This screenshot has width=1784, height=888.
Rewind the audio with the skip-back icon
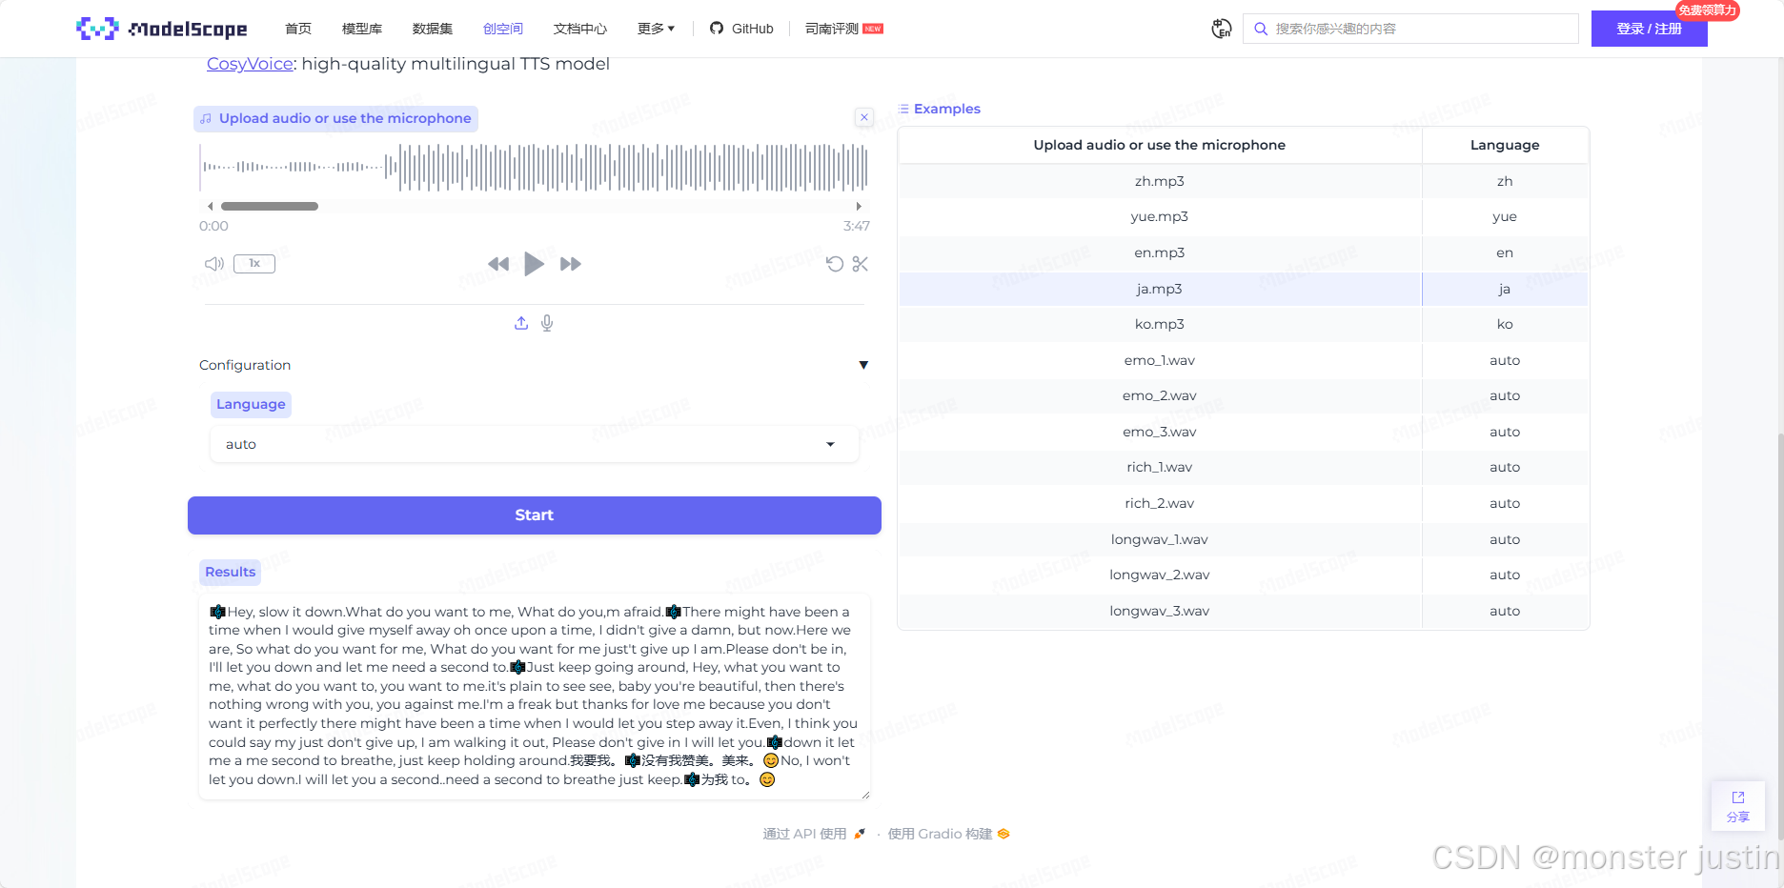pyautogui.click(x=497, y=264)
